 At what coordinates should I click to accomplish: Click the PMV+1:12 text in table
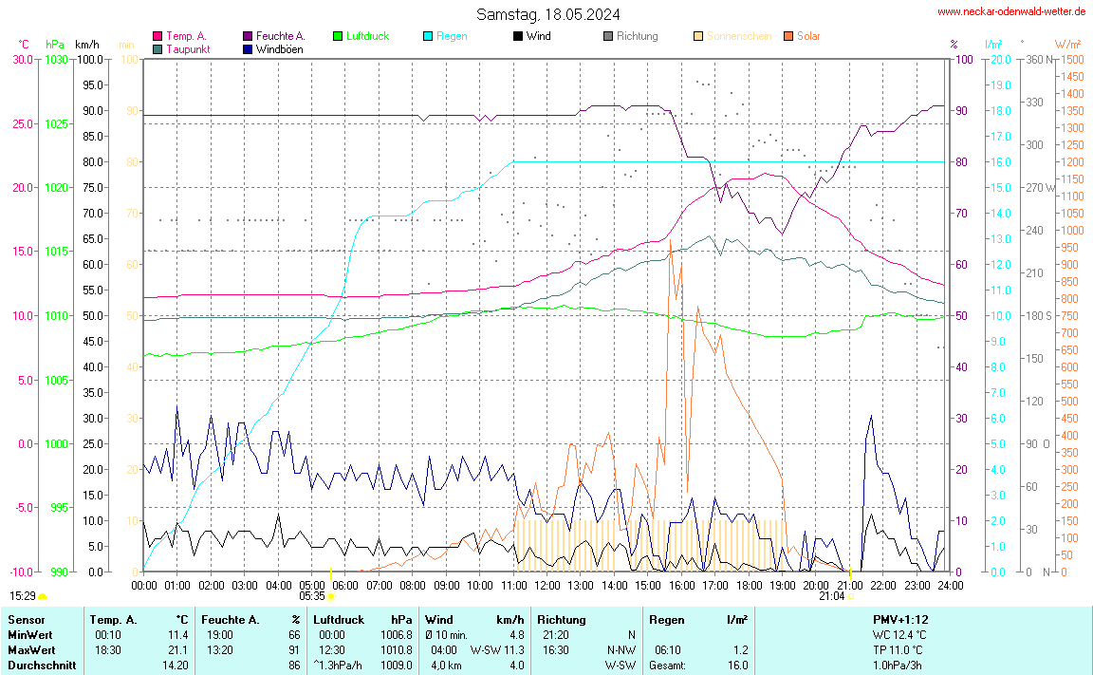(x=900, y=620)
